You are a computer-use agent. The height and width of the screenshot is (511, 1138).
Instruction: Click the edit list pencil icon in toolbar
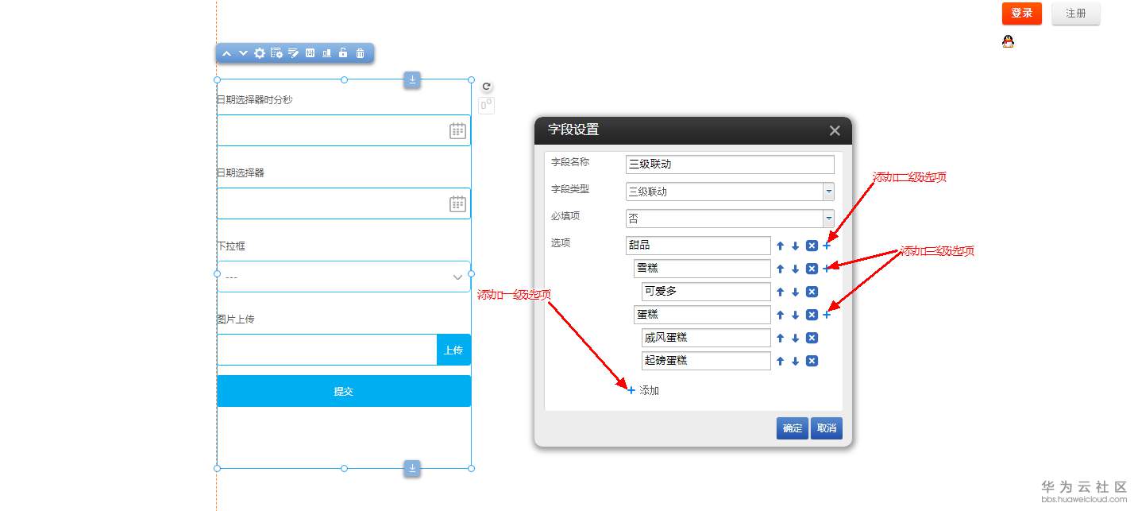[293, 53]
